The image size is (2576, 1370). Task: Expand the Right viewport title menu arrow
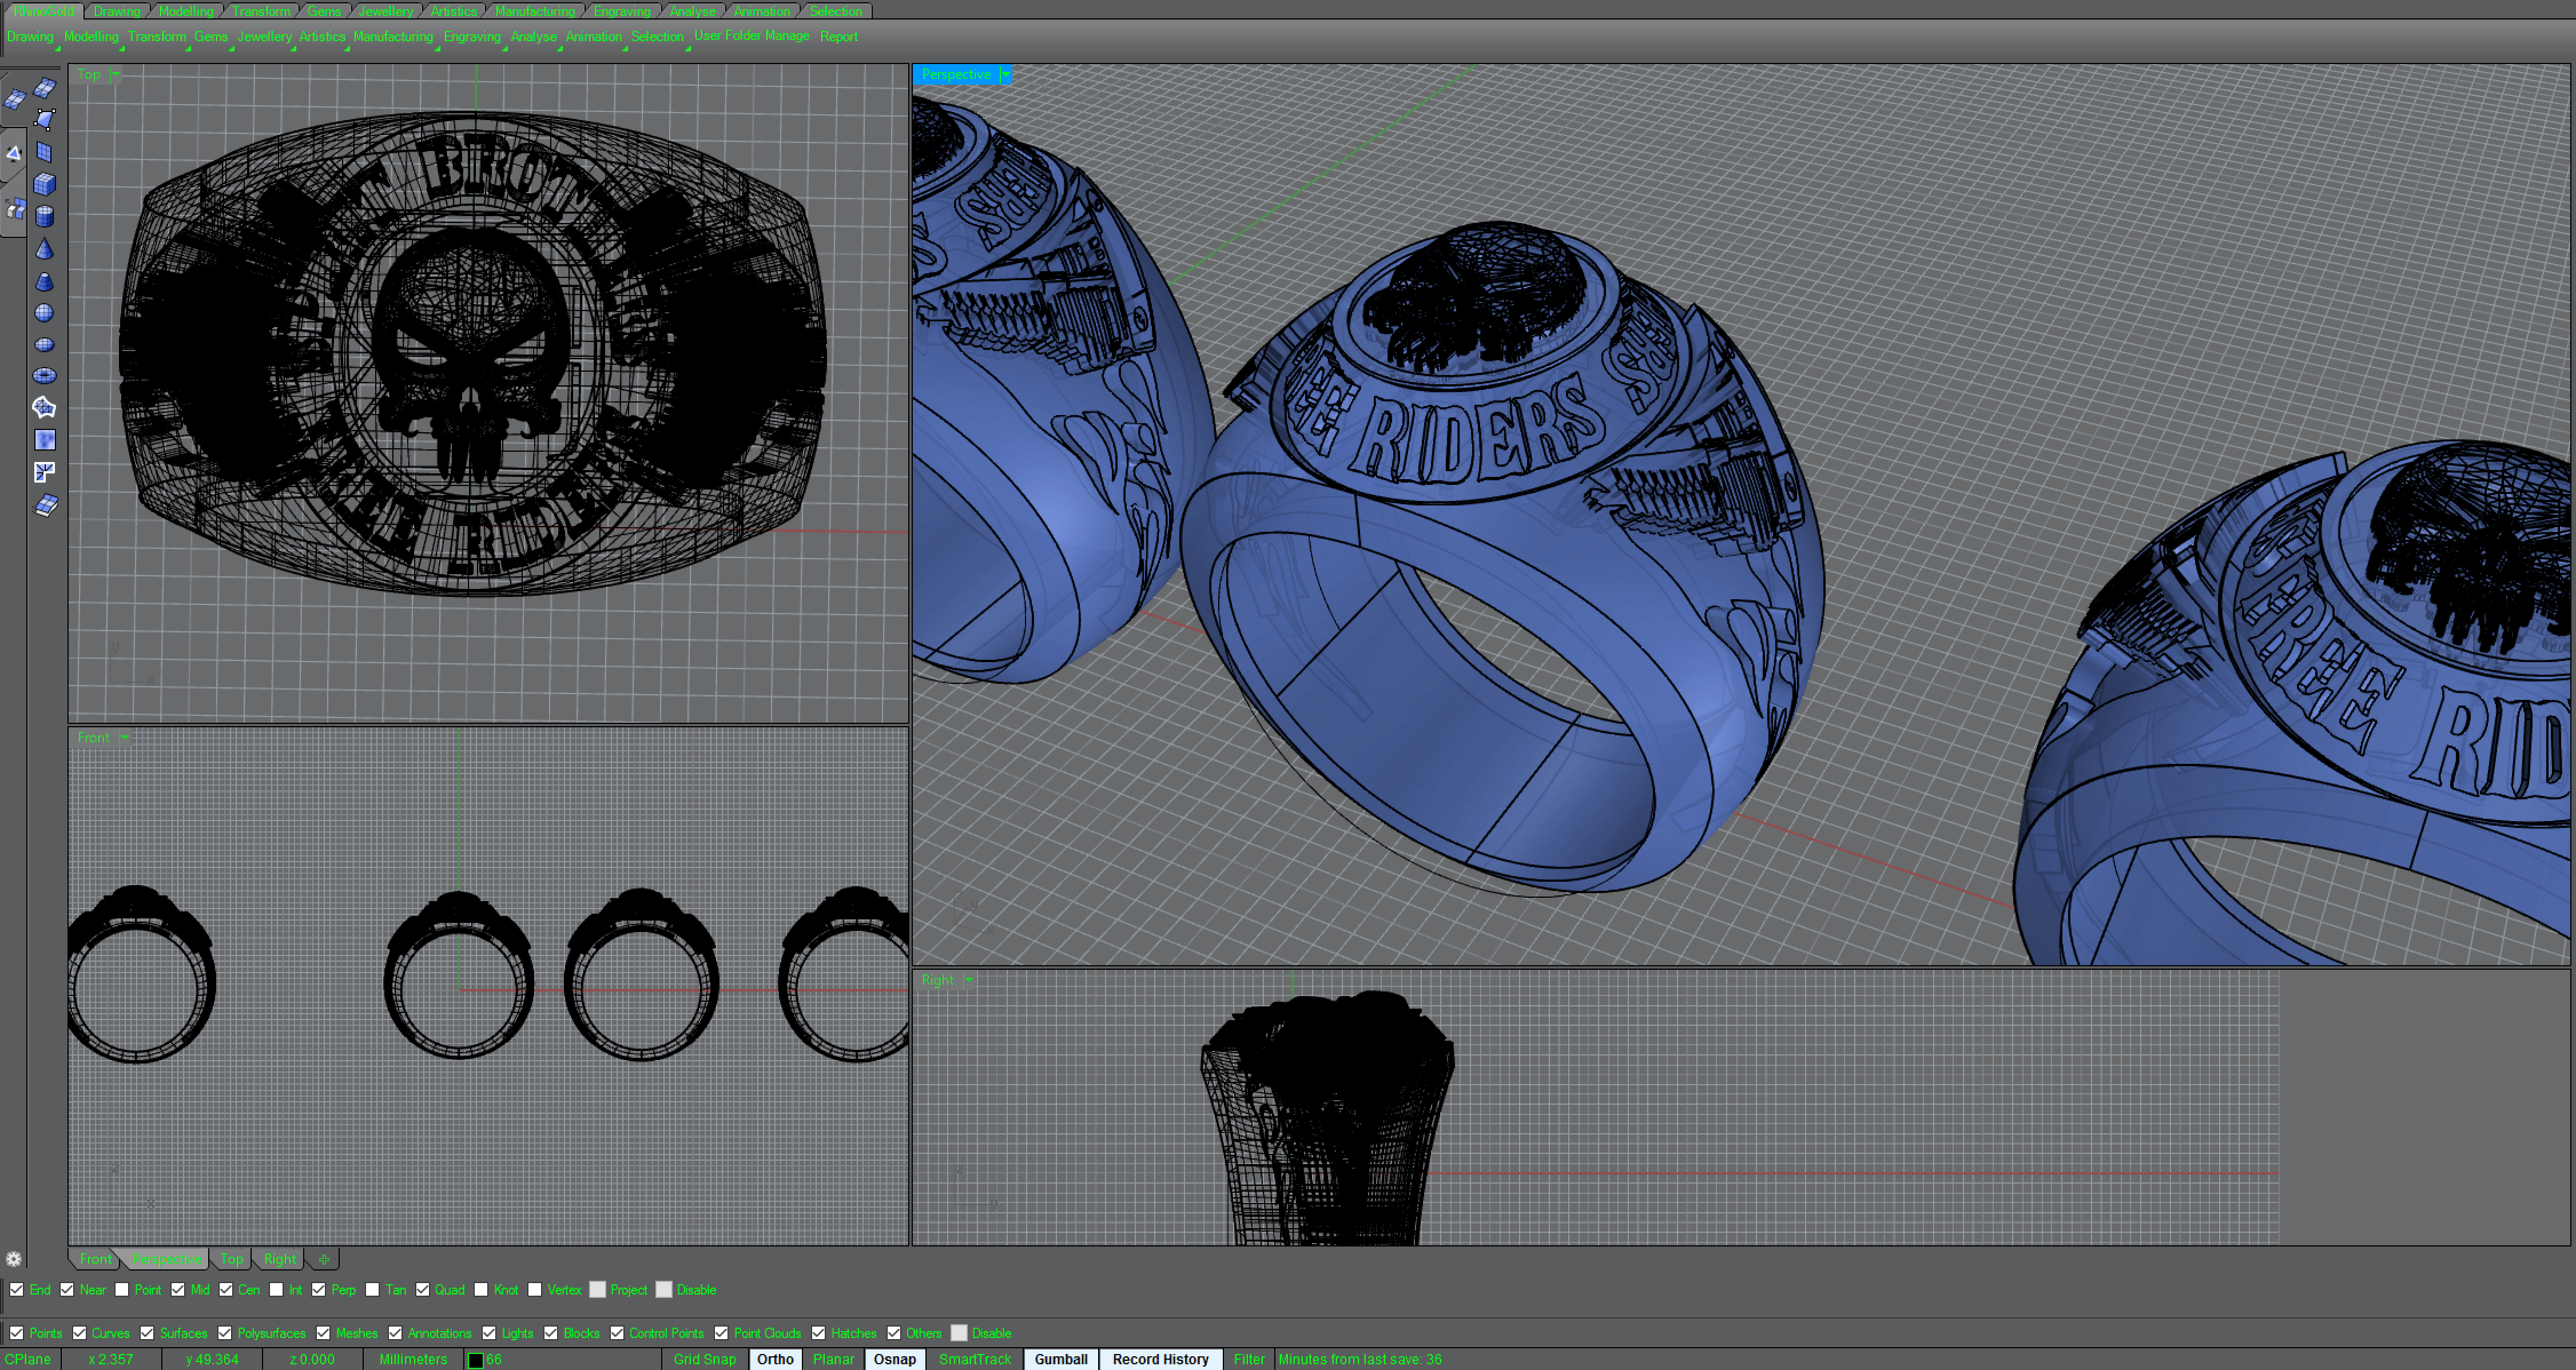pyautogui.click(x=968, y=980)
